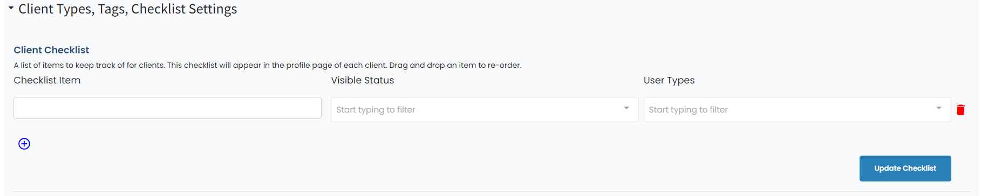This screenshot has height=196, width=988.
Task: Focus the User Types filter placeholder text
Action: coord(688,110)
